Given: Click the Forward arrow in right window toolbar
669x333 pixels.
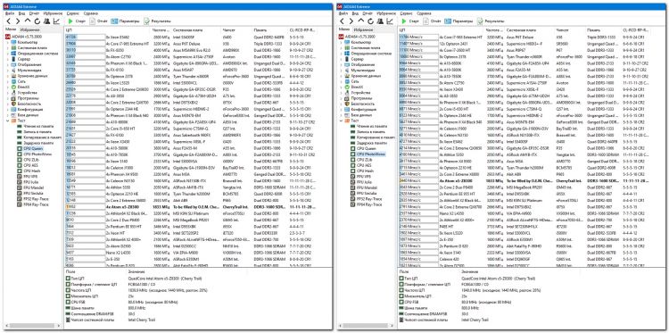Looking at the screenshot, I should 351,21.
